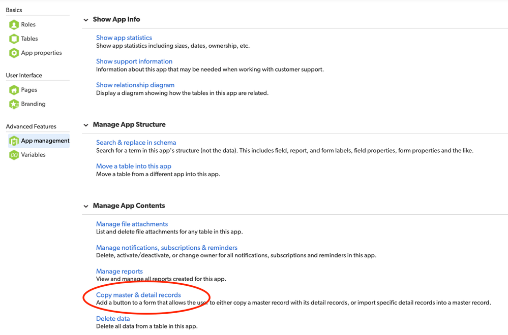Collapse the Manage App Structure section
This screenshot has height=335, width=508.
86,125
